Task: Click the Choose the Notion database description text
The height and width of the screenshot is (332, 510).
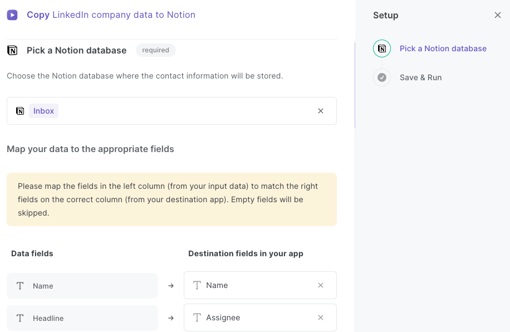Action: click(145, 76)
